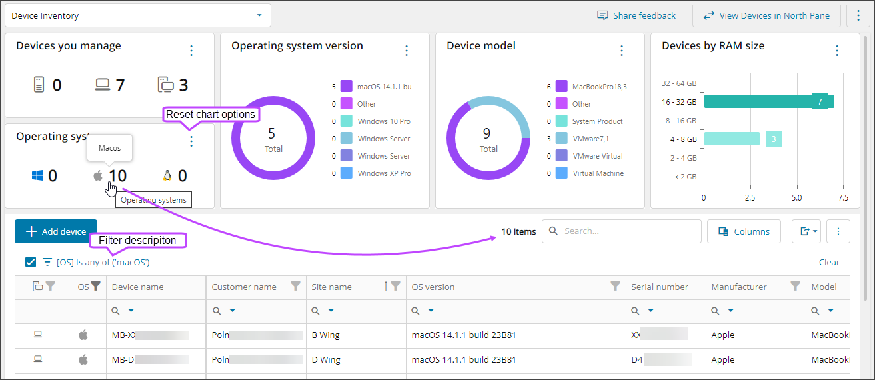The width and height of the screenshot is (875, 380).
Task: Open the Columns chooser
Action: pos(744,231)
